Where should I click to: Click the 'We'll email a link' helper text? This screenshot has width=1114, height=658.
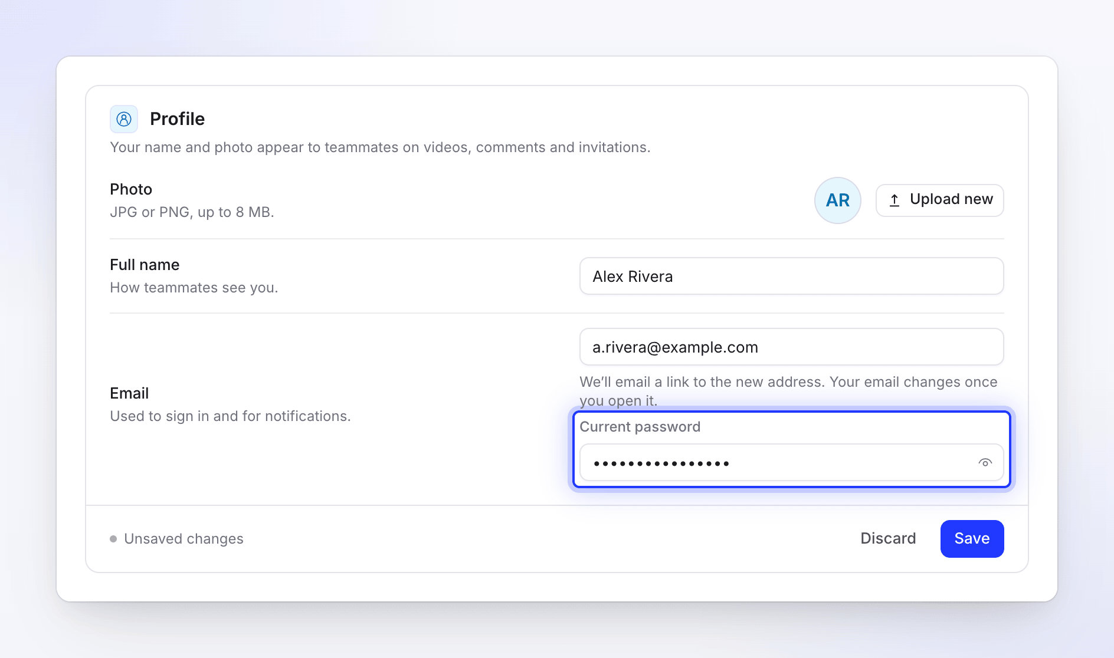(x=788, y=391)
